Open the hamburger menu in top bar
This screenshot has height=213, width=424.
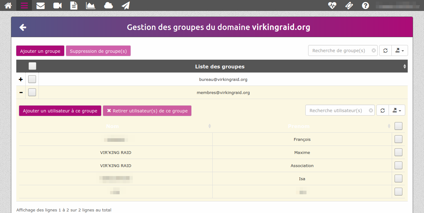point(24,5)
